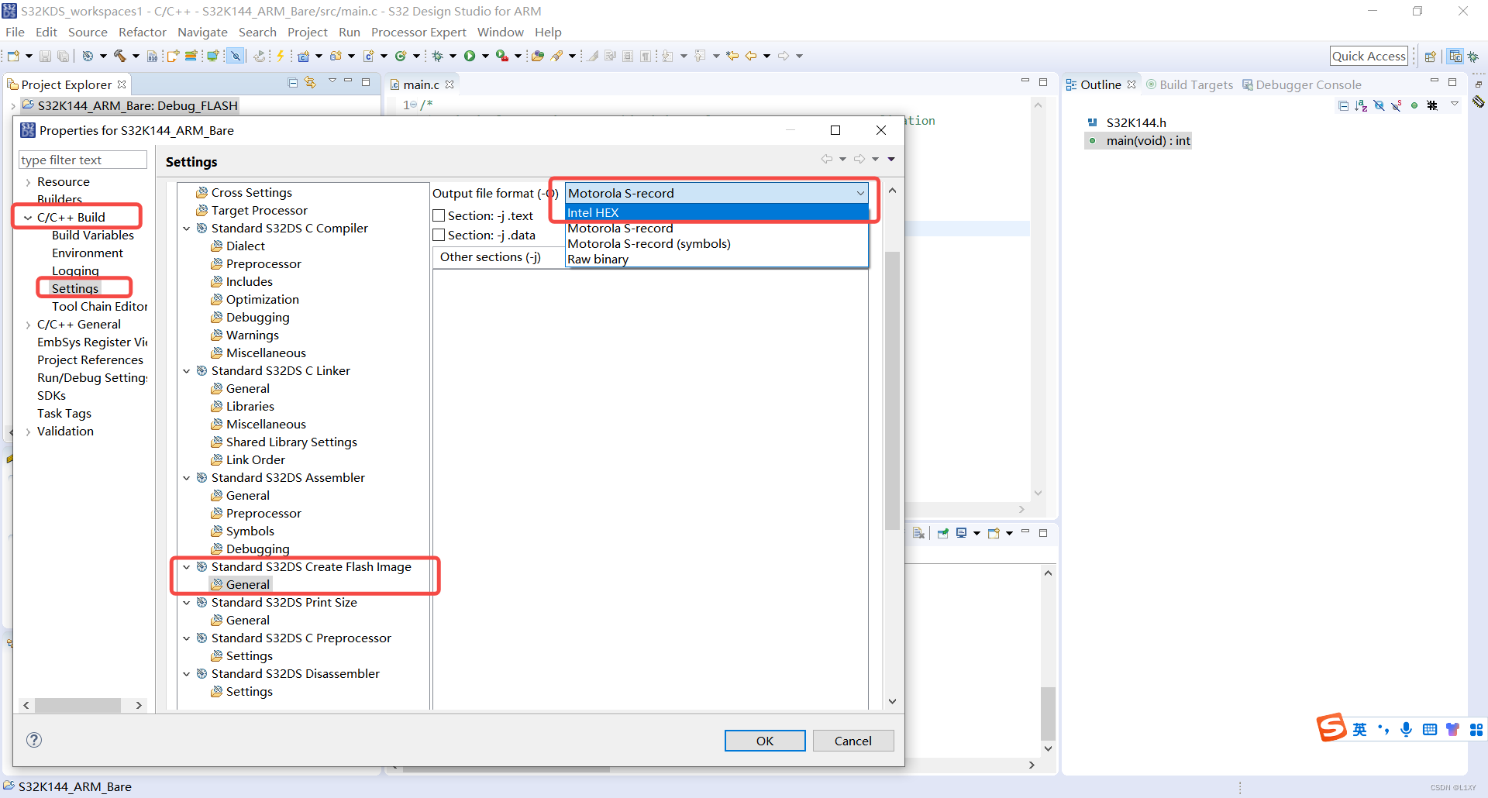Click the New C/C++ project icon

(x=304, y=56)
